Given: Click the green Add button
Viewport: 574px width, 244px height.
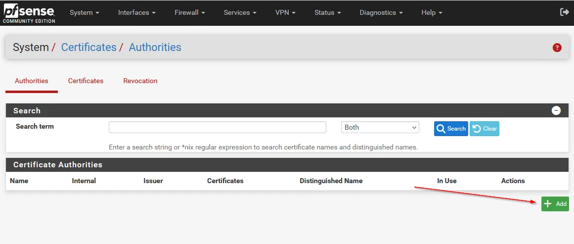Looking at the screenshot, I should click(555, 204).
